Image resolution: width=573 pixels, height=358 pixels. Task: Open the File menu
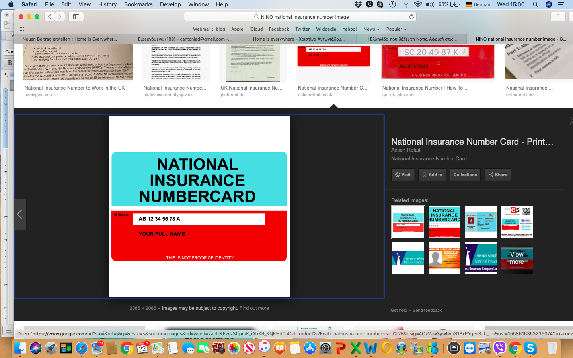(49, 4)
